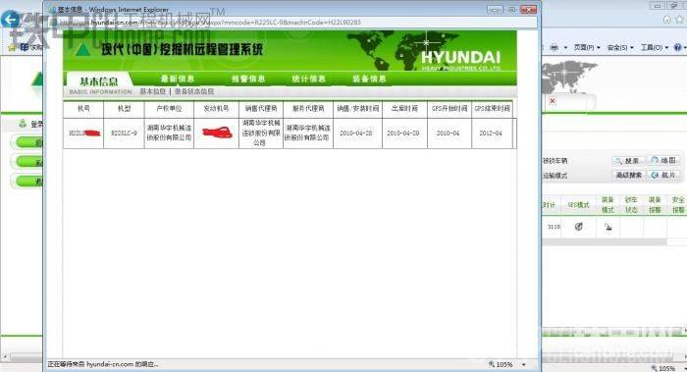Open the favorites star icon

[x=679, y=20]
